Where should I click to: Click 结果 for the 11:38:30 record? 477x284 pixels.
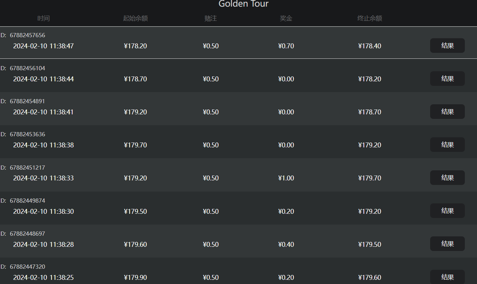447,211
